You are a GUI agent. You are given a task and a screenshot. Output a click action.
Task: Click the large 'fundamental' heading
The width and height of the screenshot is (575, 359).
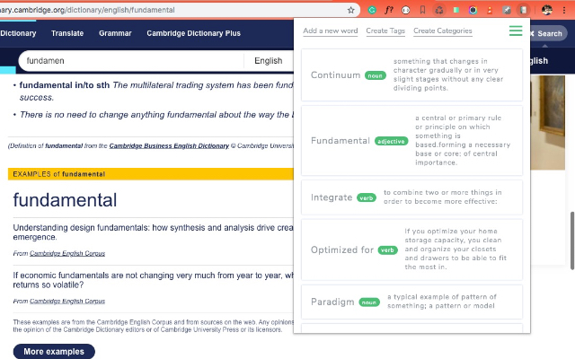65,200
